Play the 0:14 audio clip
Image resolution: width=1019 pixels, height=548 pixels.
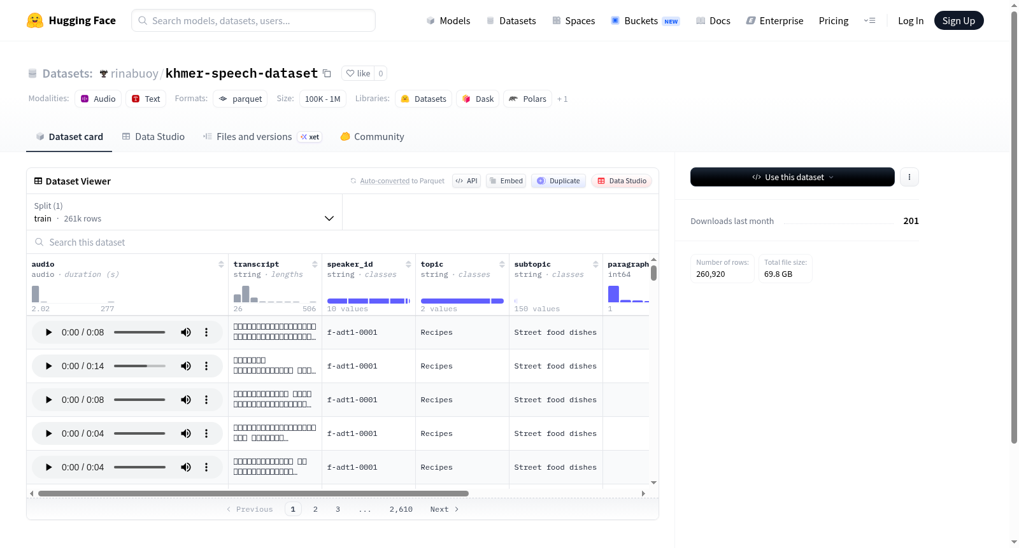pos(48,366)
